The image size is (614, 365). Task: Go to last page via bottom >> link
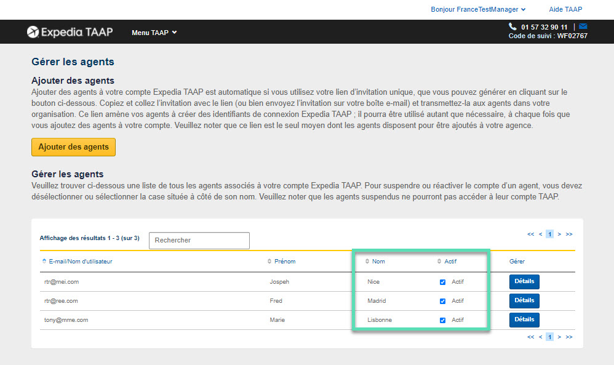coord(569,337)
